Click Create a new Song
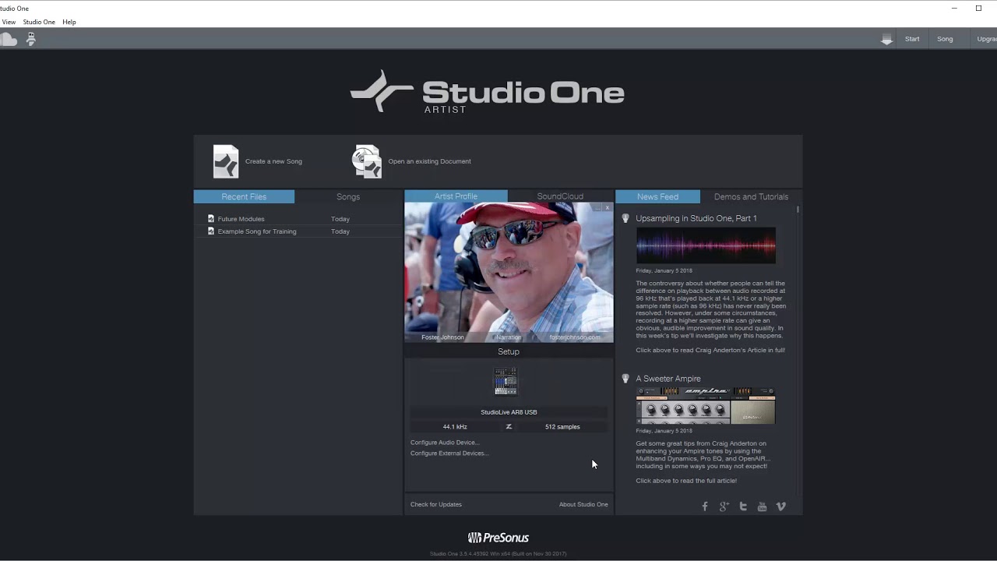Screen dimensions: 997x561 click(273, 161)
